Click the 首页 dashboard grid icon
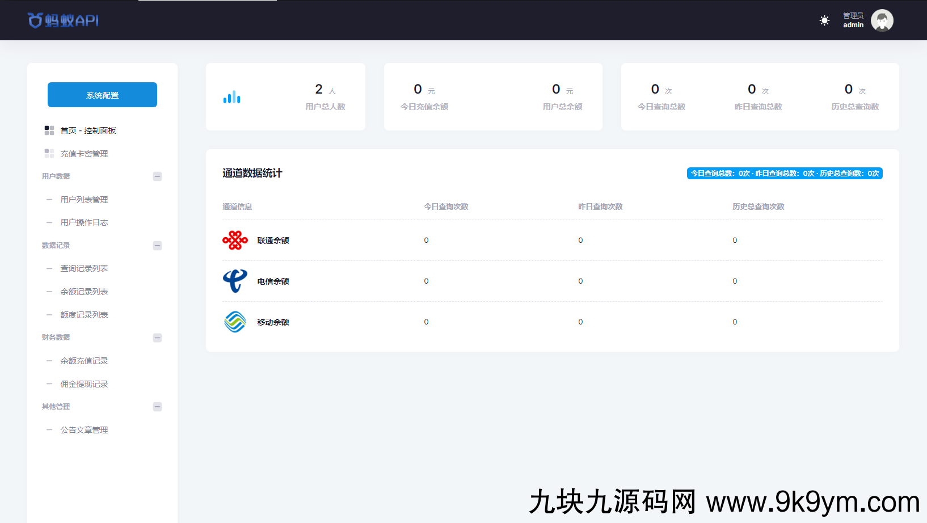 (49, 130)
